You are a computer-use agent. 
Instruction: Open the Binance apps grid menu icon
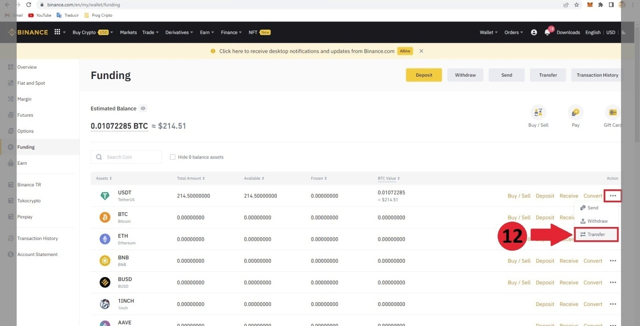[x=58, y=32]
